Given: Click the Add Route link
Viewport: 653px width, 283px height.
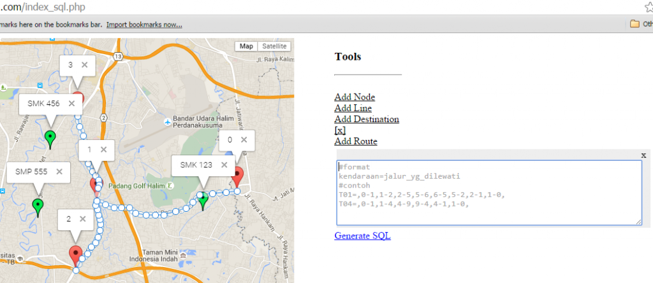Looking at the screenshot, I should click(x=355, y=141).
